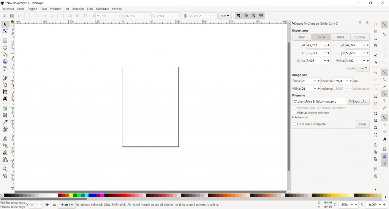Screen dimensions: 389x209
Task: Select the Izbira export area button
Action: (340, 37)
